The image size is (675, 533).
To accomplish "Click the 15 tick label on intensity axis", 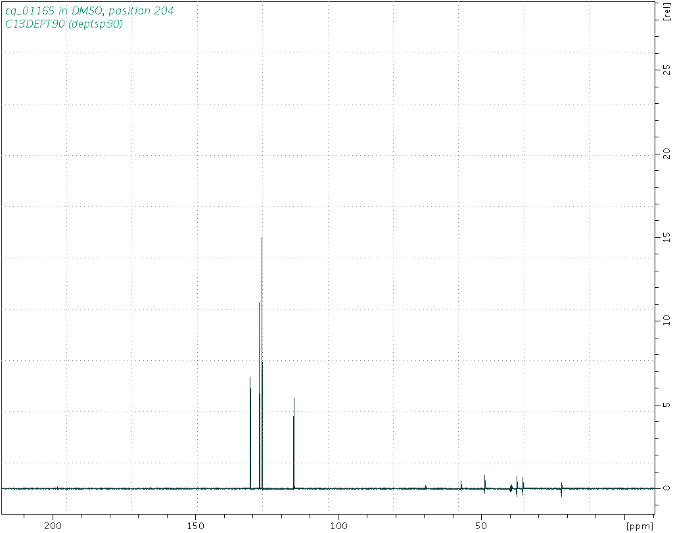I will (666, 237).
